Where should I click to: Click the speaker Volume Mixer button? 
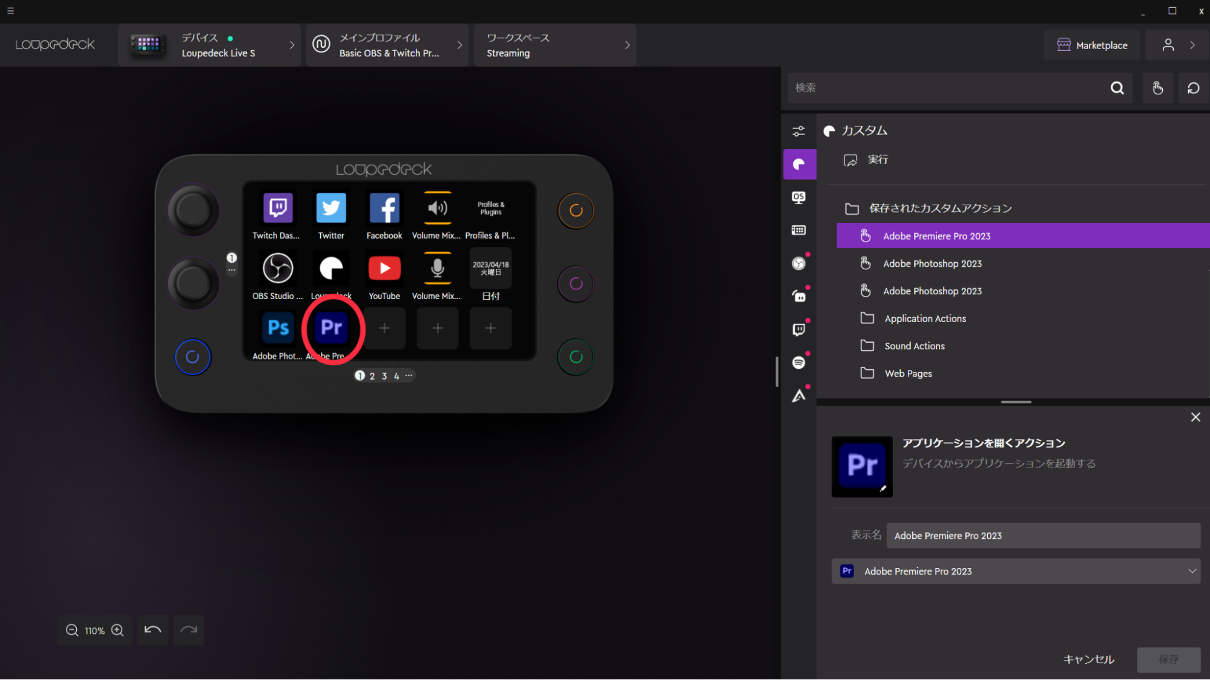tap(438, 208)
